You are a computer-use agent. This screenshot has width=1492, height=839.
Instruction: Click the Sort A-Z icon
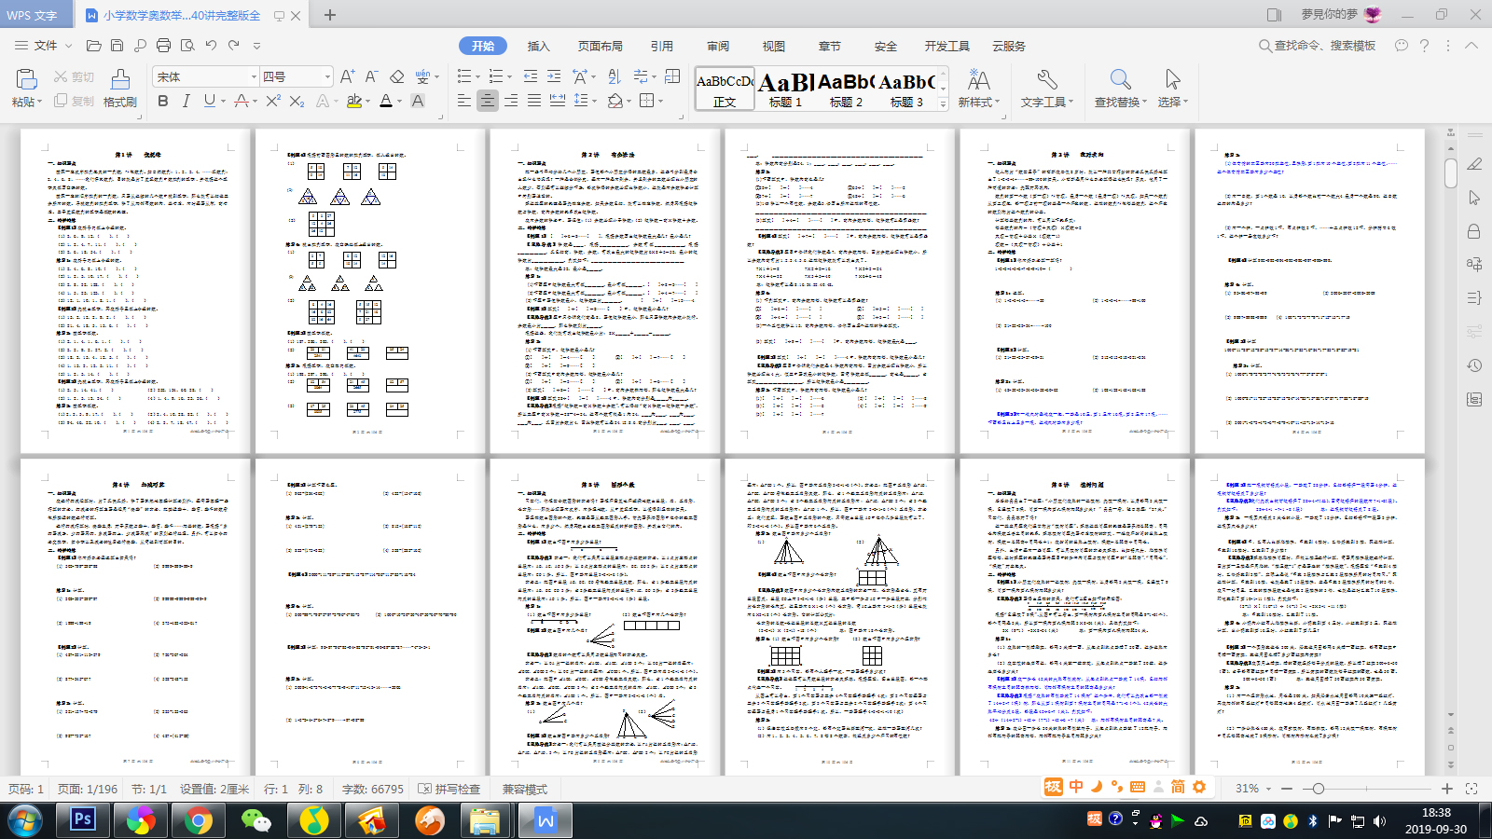pyautogui.click(x=614, y=76)
